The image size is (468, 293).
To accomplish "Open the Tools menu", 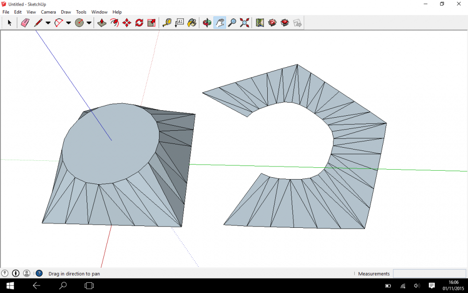I will tap(81, 12).
